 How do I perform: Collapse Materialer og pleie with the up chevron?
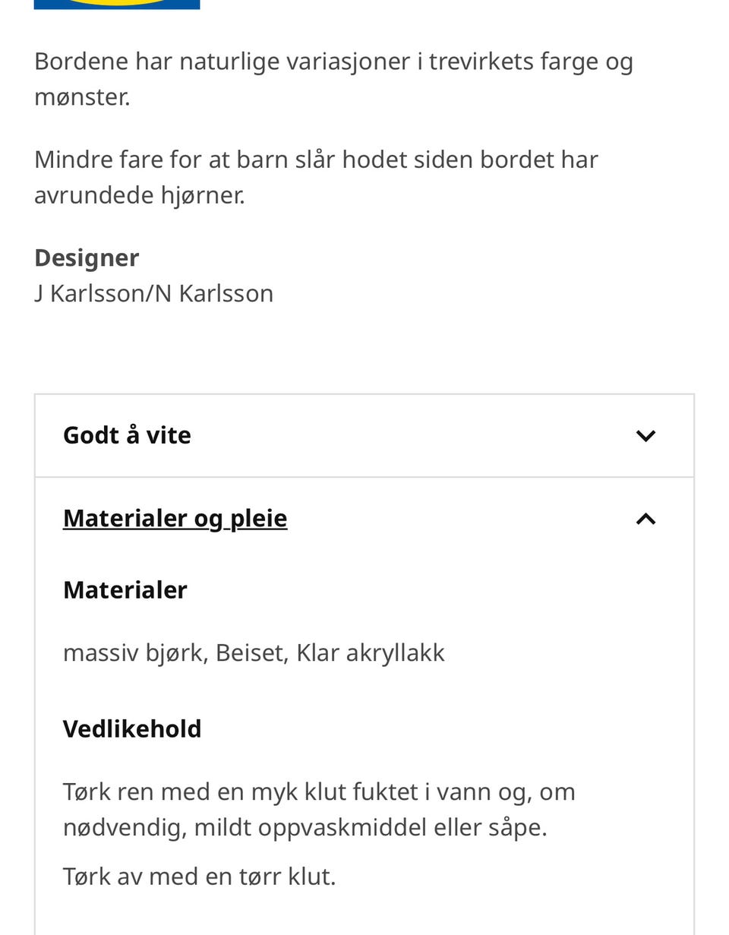pos(645,519)
